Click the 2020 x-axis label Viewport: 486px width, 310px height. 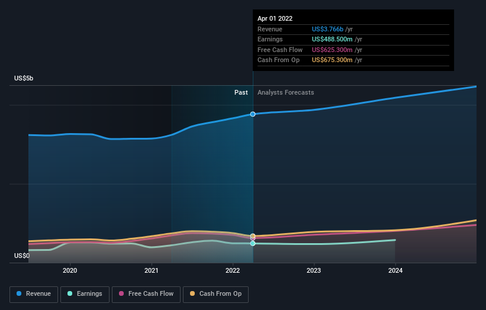point(70,271)
